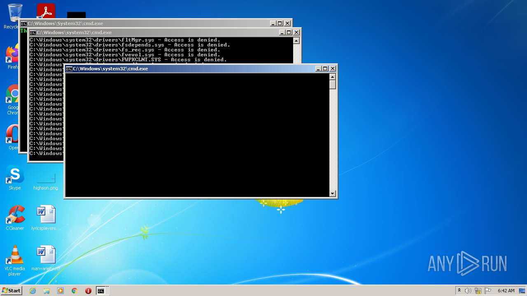Click the FWPKCLNT.SYS Access is denied line

128,60
